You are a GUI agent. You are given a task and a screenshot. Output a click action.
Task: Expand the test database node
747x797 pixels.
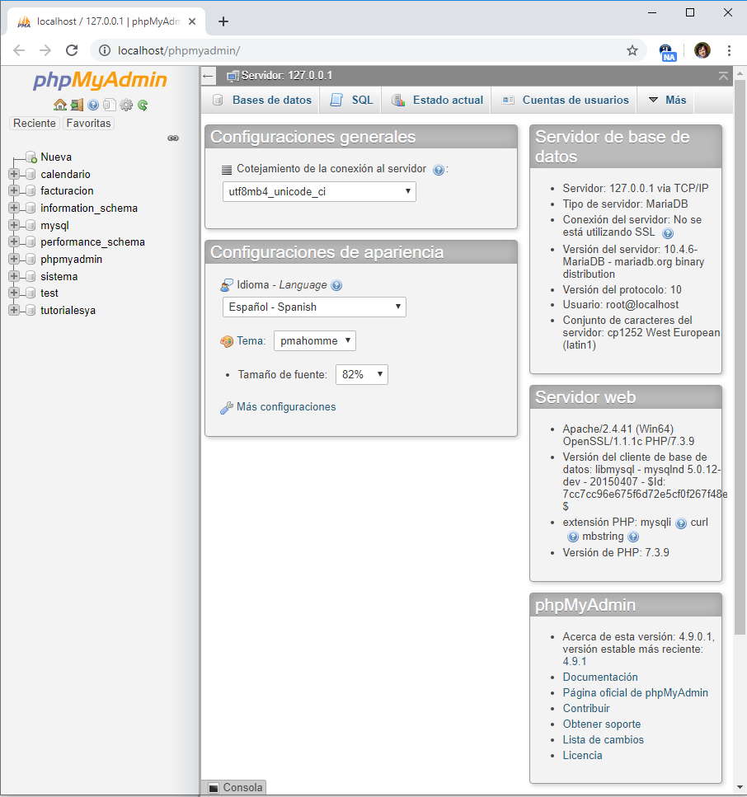tap(14, 293)
